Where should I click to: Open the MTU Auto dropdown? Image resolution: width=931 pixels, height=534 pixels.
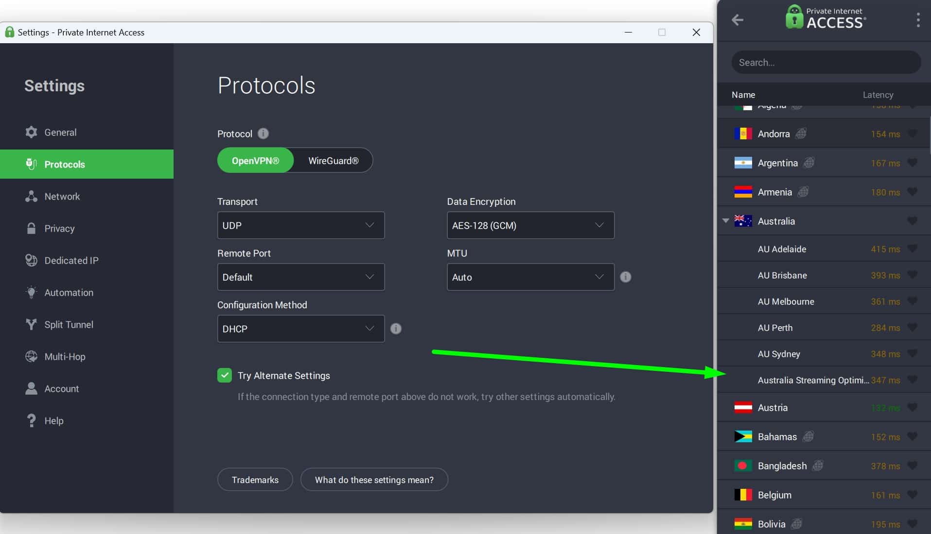tap(530, 277)
